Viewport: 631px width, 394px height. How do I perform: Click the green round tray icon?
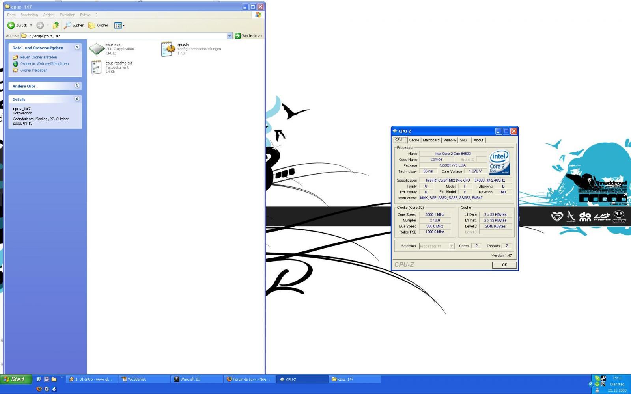(x=597, y=384)
